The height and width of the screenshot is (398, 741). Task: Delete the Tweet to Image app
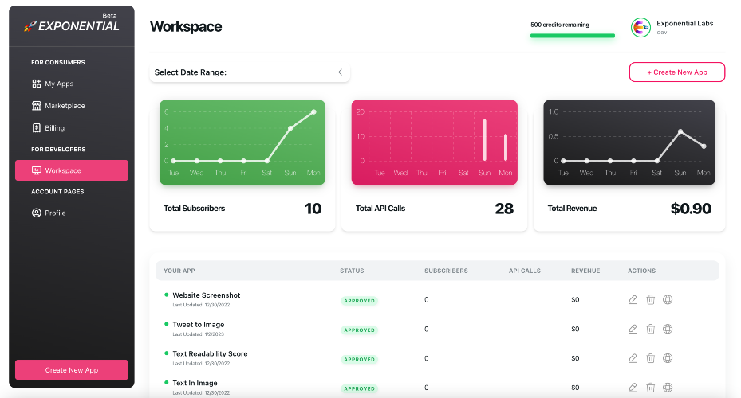pos(651,329)
